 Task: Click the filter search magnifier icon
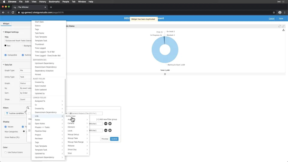(x=28, y=108)
